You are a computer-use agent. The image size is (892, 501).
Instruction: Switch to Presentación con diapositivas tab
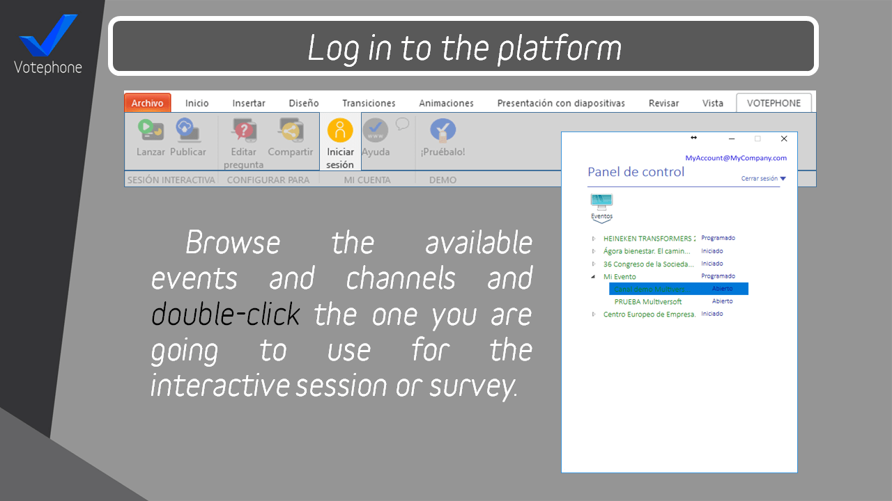click(x=561, y=103)
